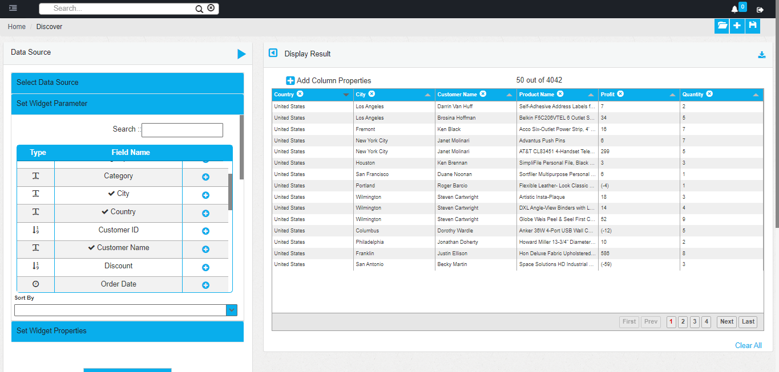Add the Customer Name field plus icon
The width and height of the screenshot is (779, 372).
point(206,250)
